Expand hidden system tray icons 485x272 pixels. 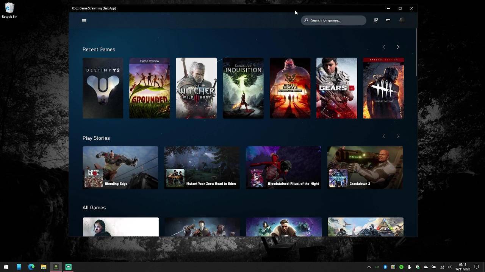click(x=369, y=267)
